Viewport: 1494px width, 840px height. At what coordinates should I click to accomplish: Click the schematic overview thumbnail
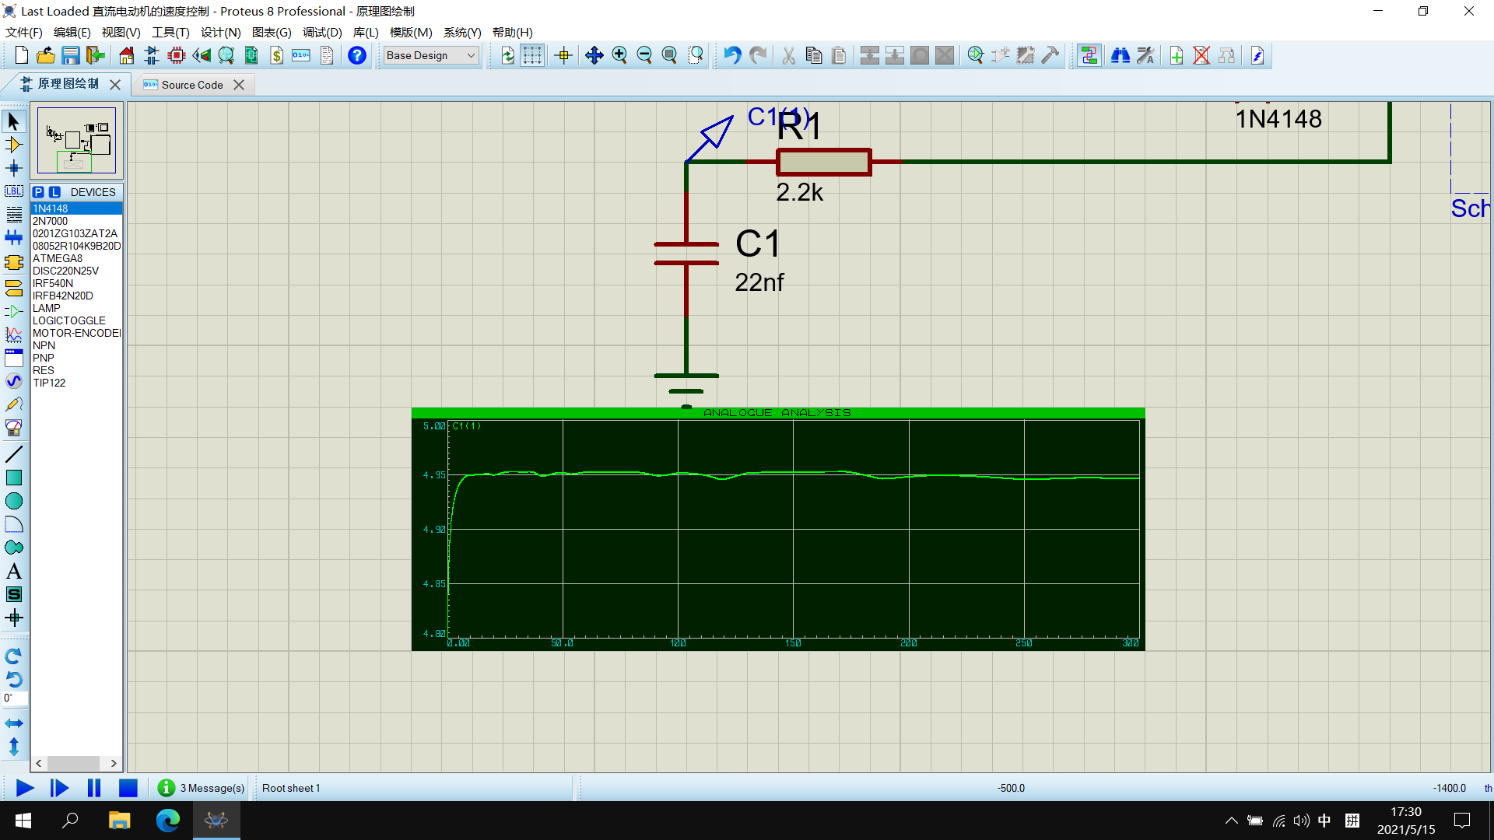click(76, 141)
